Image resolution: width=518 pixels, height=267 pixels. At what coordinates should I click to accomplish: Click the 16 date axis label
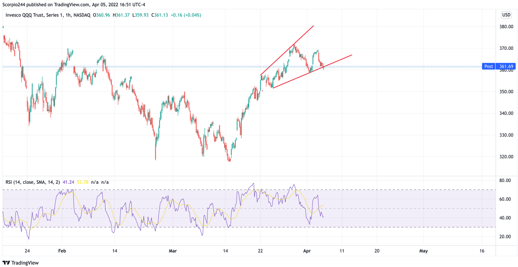482,251
